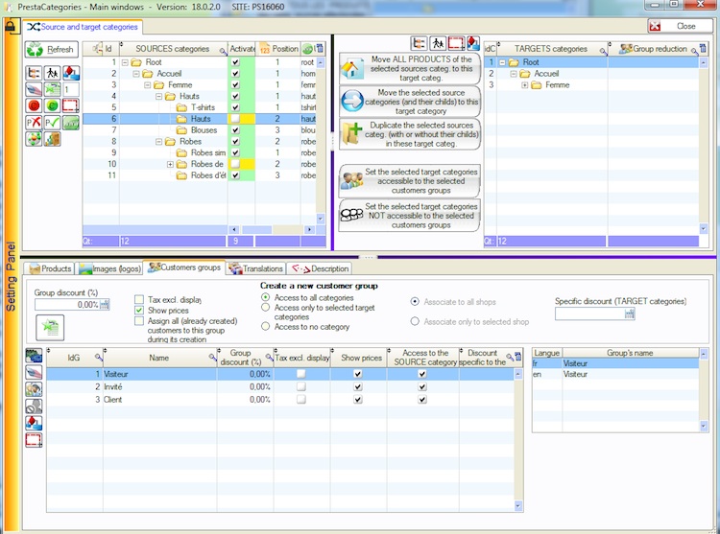Screen dimensions: 720x534
Task: Collapse the Hauts parent node in sources
Action: tap(158, 96)
